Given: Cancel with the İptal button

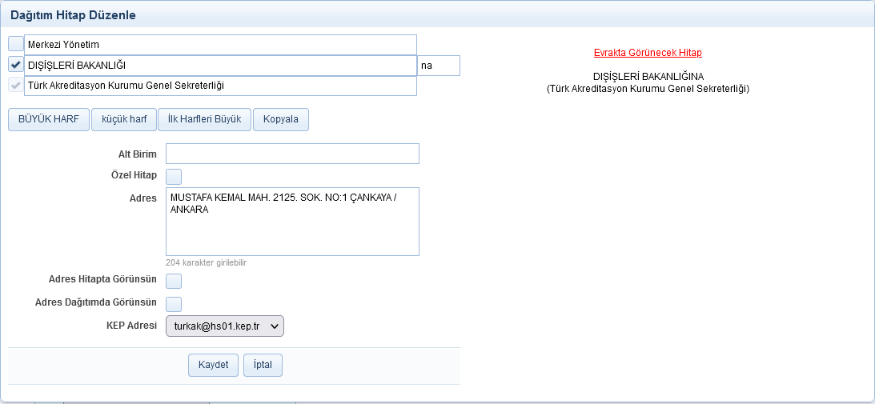Looking at the screenshot, I should coord(263,365).
